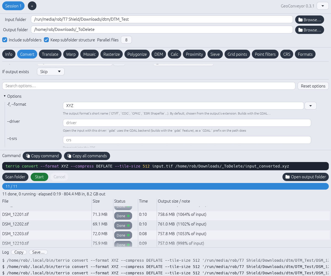331x276 pixels.
Task: Switch to the Rasterize tab
Action: (x=111, y=54)
